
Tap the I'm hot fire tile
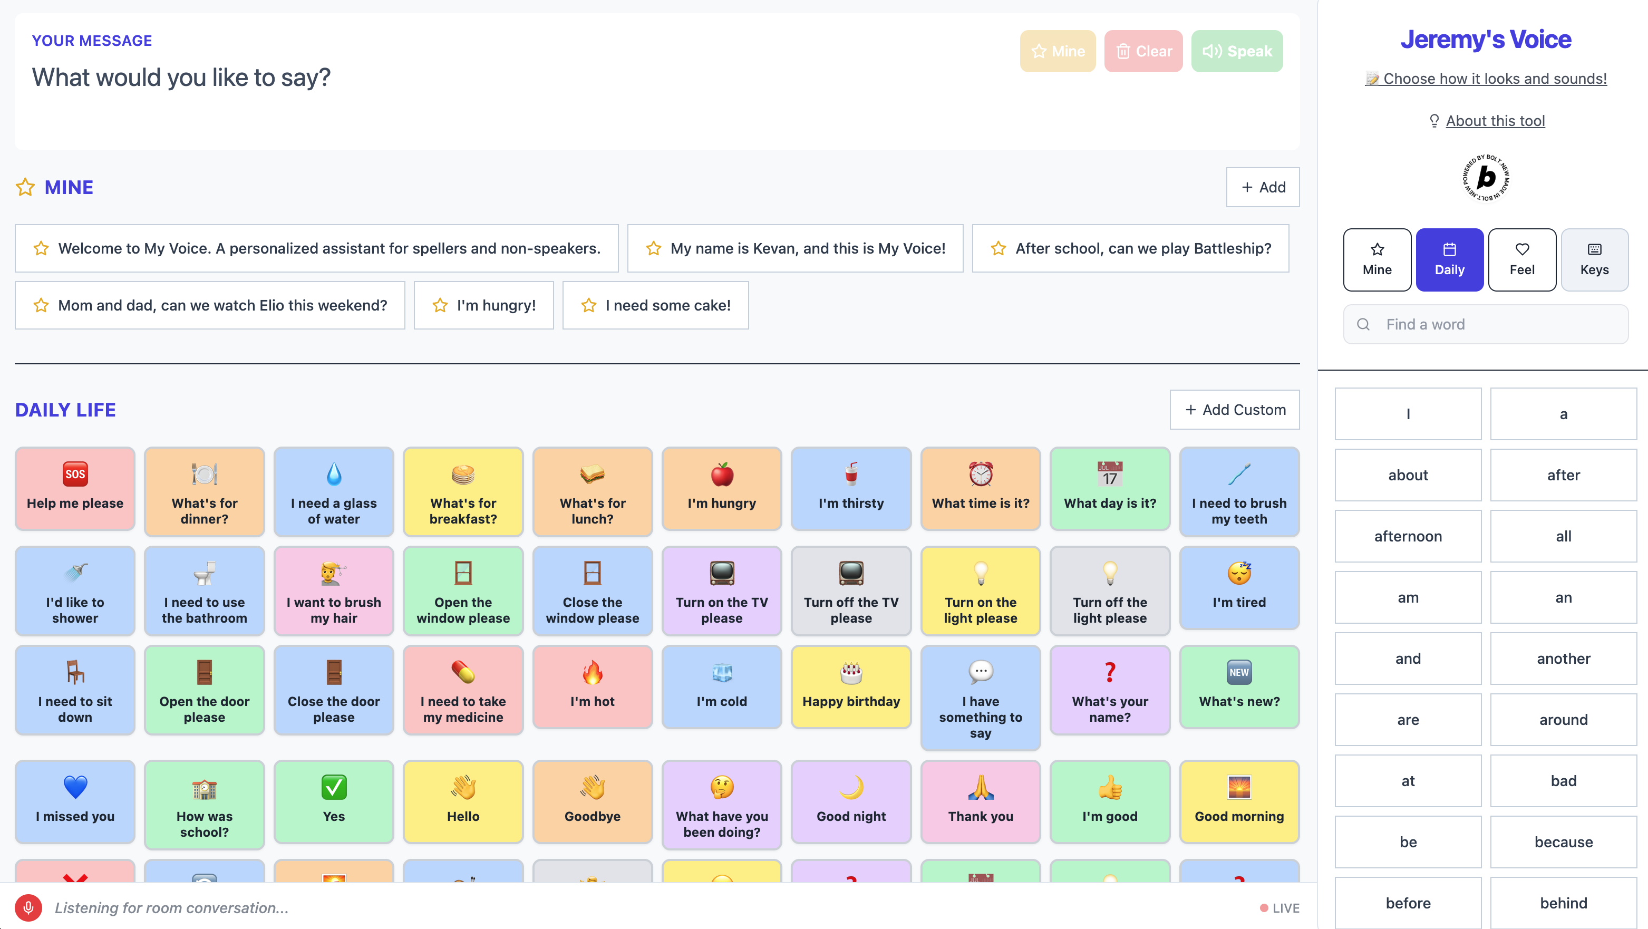click(592, 686)
